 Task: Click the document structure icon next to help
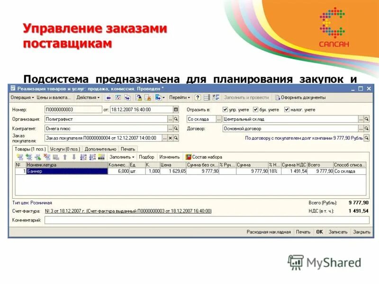(x=206, y=97)
